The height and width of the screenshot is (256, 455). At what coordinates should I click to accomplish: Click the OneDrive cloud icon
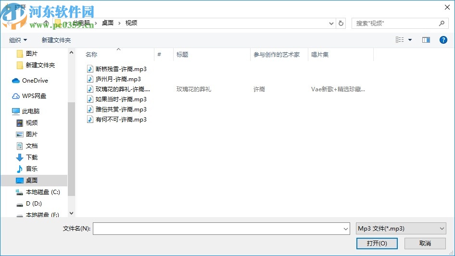(16, 81)
